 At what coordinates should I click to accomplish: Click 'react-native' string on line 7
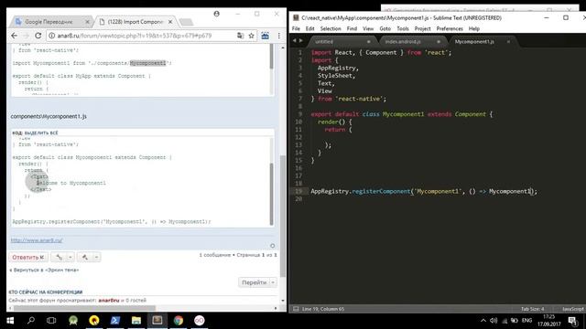click(x=359, y=99)
